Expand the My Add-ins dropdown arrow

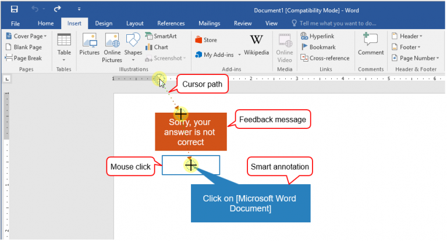point(239,55)
